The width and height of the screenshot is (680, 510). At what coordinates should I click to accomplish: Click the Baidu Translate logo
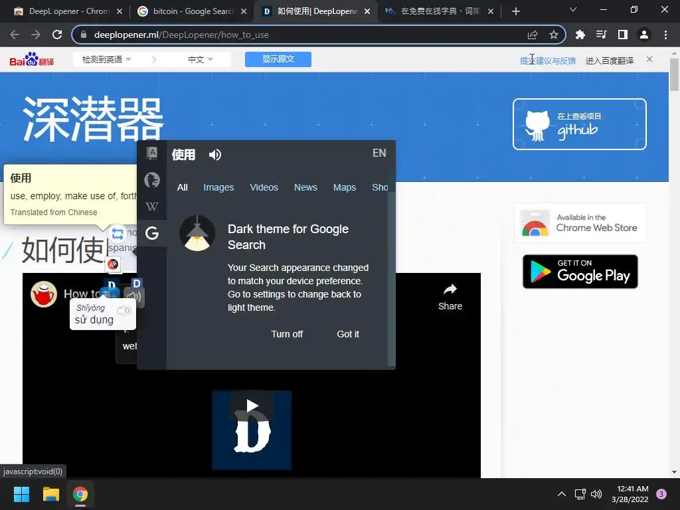point(32,59)
